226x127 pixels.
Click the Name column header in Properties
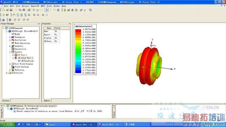point(49,28)
